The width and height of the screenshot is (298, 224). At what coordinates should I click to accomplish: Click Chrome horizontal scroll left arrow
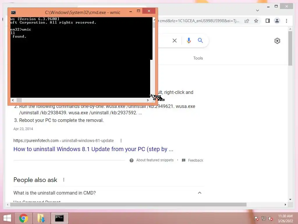pos(8,204)
